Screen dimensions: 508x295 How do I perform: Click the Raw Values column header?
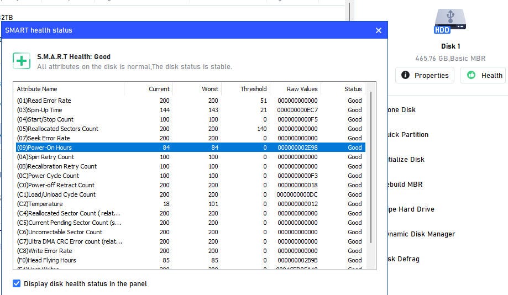tap(302, 89)
